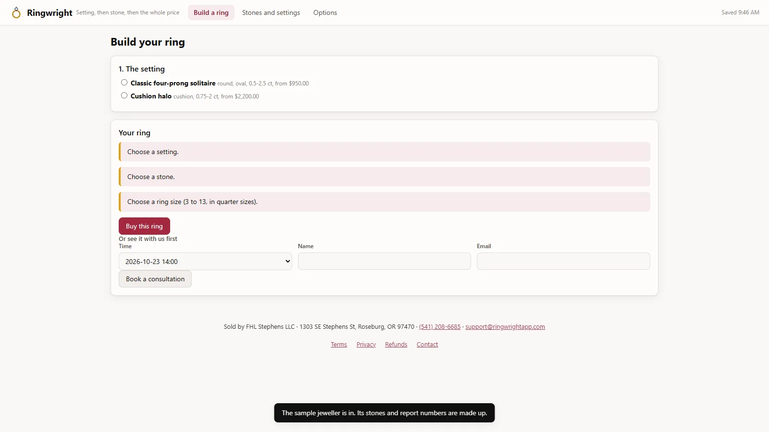Select Classic four-prong solitaire setting
Screen dimensions: 769x432
click(x=124, y=83)
